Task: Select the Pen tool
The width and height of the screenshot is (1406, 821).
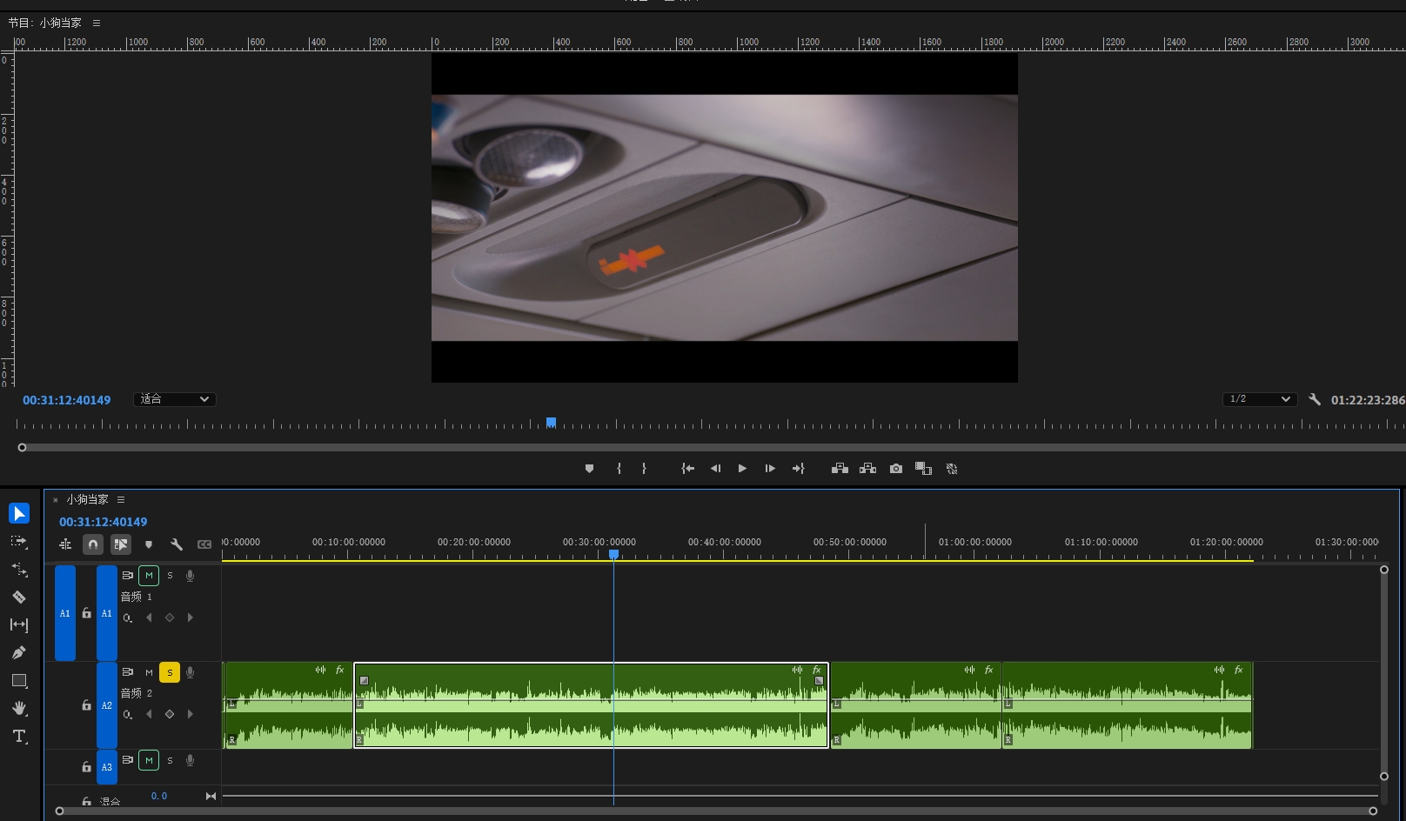Action: 19,652
